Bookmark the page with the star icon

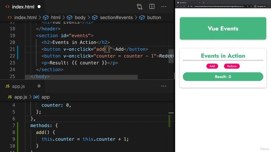[x=251, y=6]
